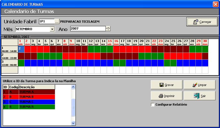Click the Ano field showing 2007
This screenshot has width=220, height=128.
88,29
